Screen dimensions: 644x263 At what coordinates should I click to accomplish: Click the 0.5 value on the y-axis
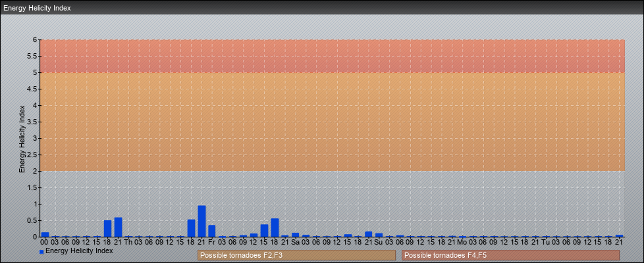pyautogui.click(x=33, y=220)
